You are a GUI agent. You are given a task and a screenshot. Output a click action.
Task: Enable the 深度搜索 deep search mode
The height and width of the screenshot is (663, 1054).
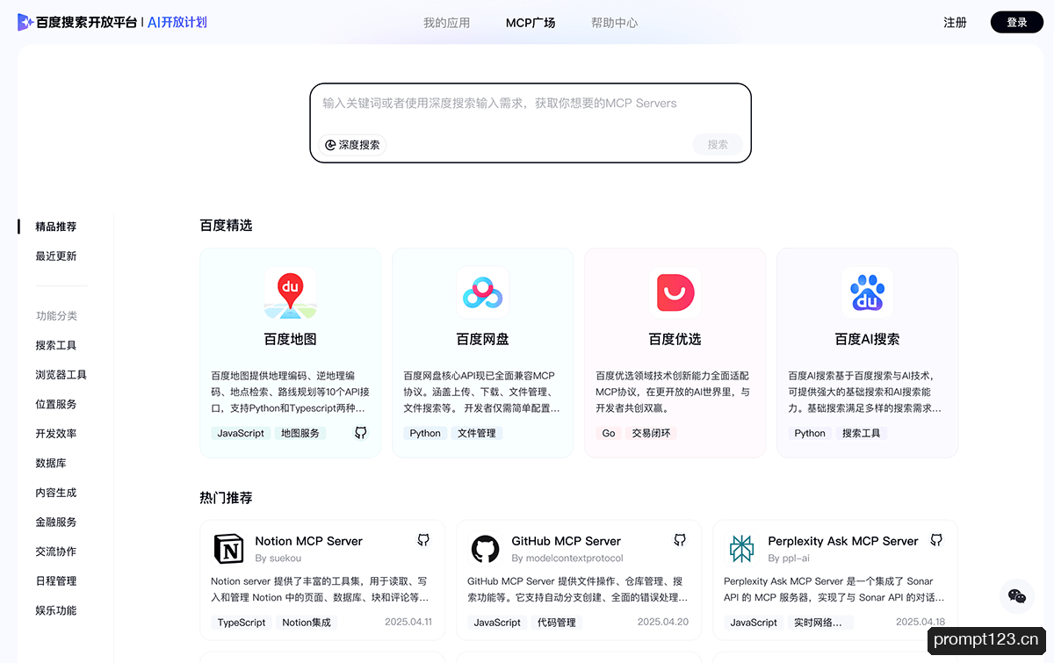coord(353,145)
